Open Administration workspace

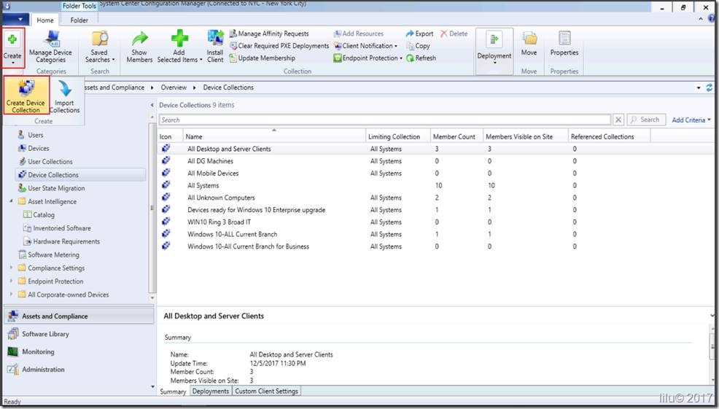(x=36, y=369)
